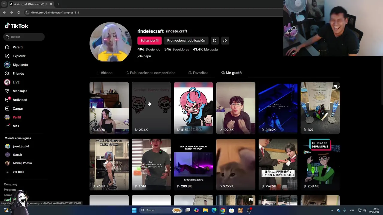Click the browser address bar URL

click(x=55, y=13)
